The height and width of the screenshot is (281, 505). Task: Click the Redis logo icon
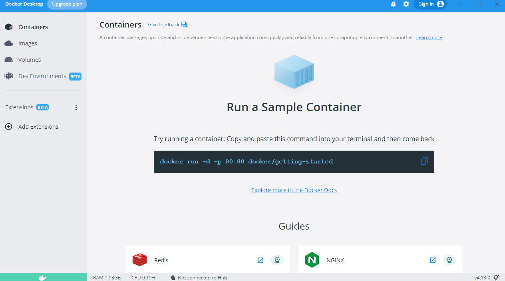click(x=140, y=260)
